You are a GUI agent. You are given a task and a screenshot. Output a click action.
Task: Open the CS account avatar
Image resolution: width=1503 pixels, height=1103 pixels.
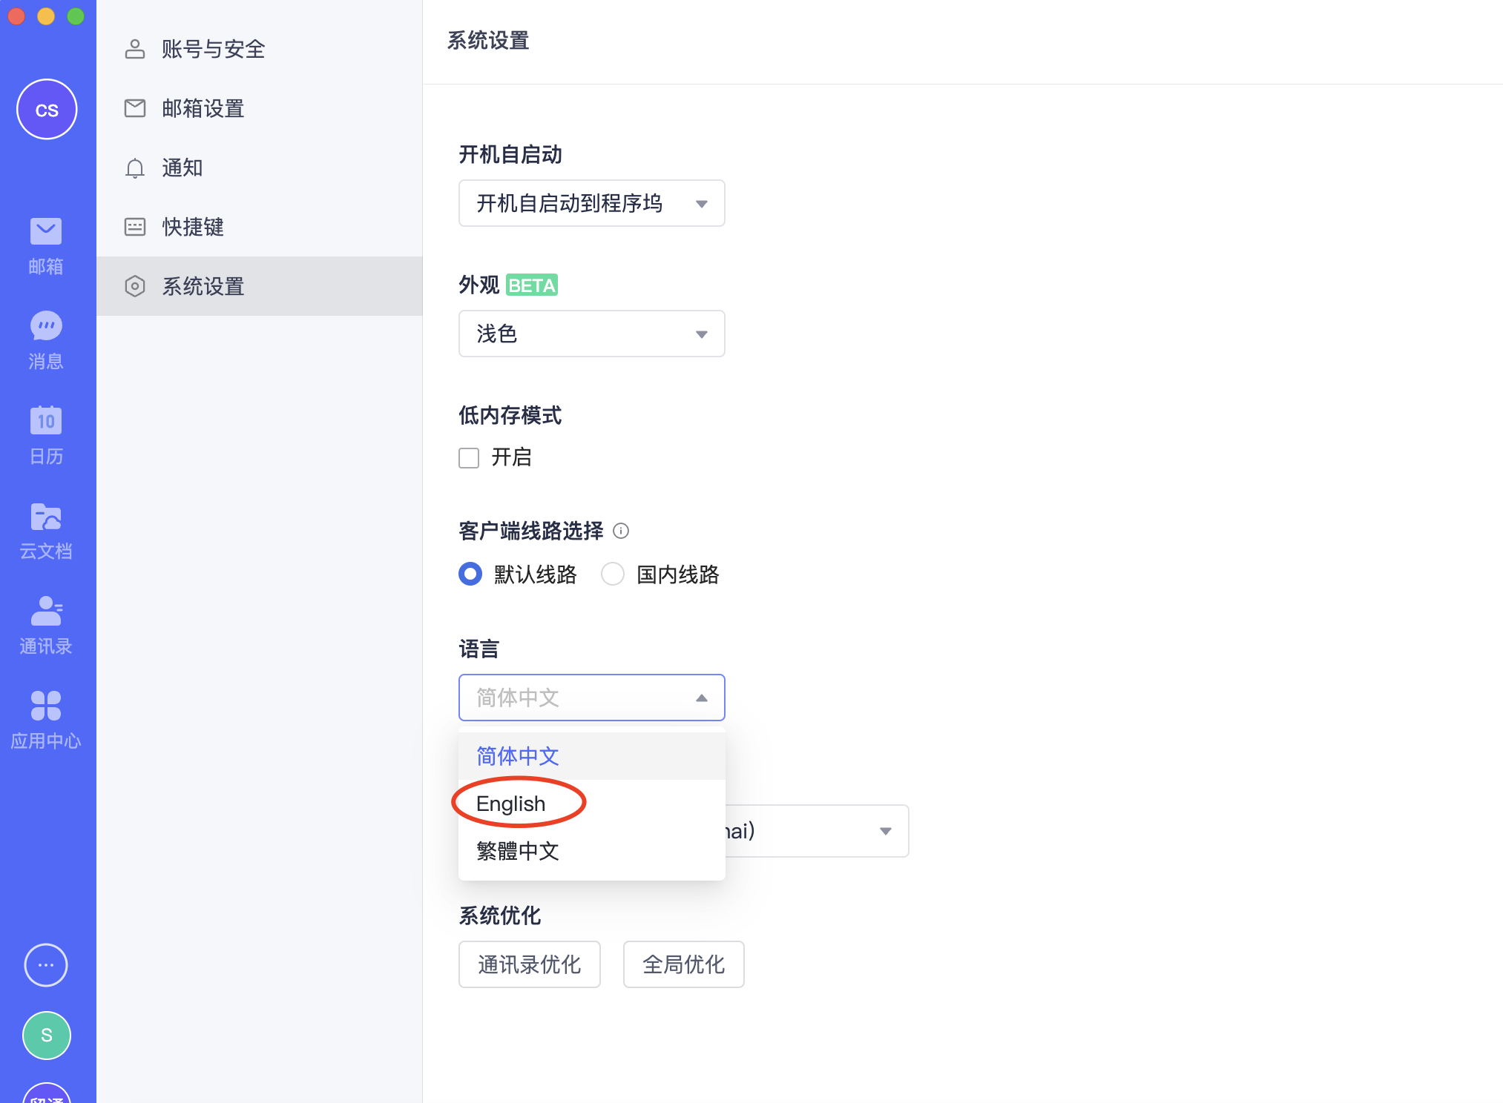click(47, 110)
